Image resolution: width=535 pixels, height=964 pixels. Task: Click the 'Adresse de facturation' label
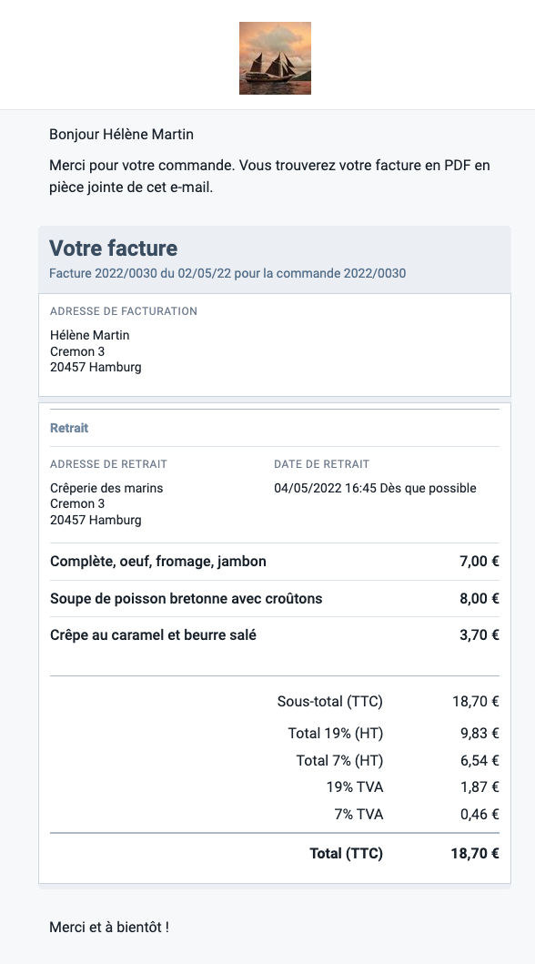(124, 311)
